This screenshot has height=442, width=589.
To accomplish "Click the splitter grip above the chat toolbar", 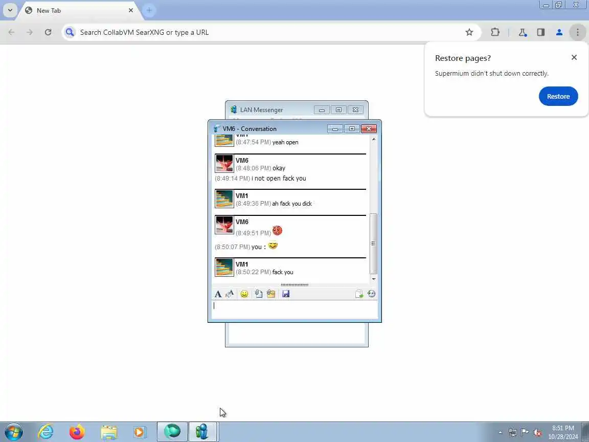I will 294,285.
